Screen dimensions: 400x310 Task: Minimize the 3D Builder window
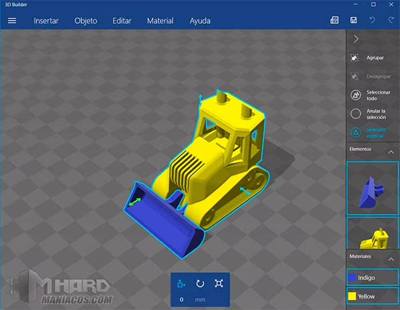click(x=355, y=5)
